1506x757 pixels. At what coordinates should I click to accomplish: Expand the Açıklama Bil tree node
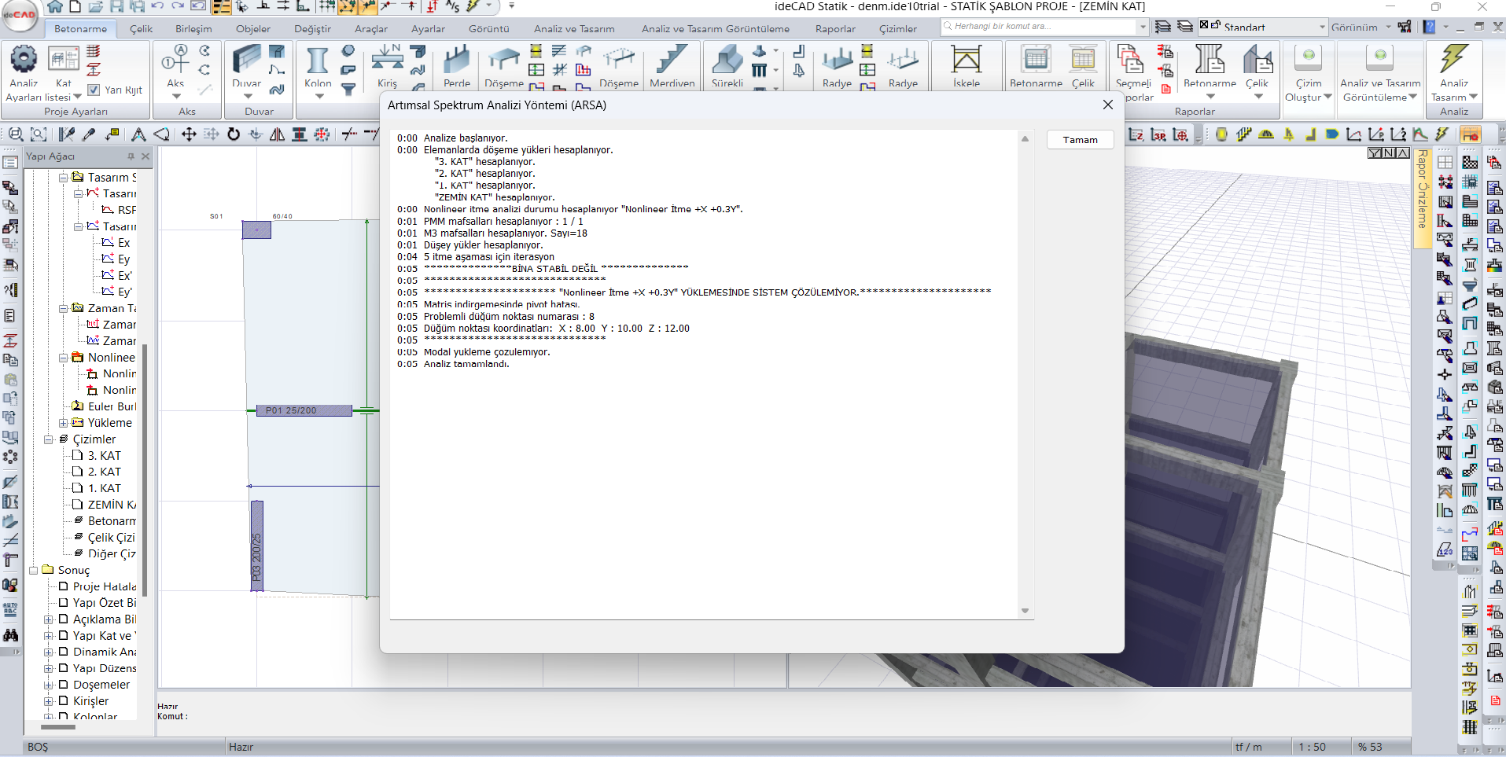click(49, 619)
